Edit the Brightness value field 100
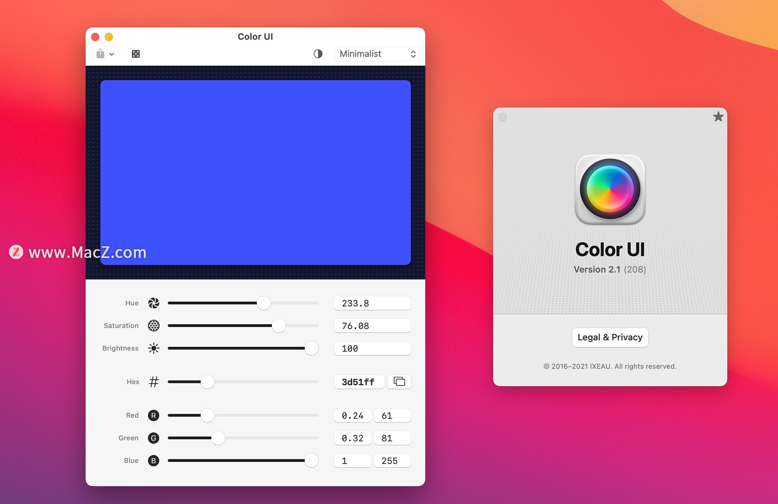 pos(372,348)
